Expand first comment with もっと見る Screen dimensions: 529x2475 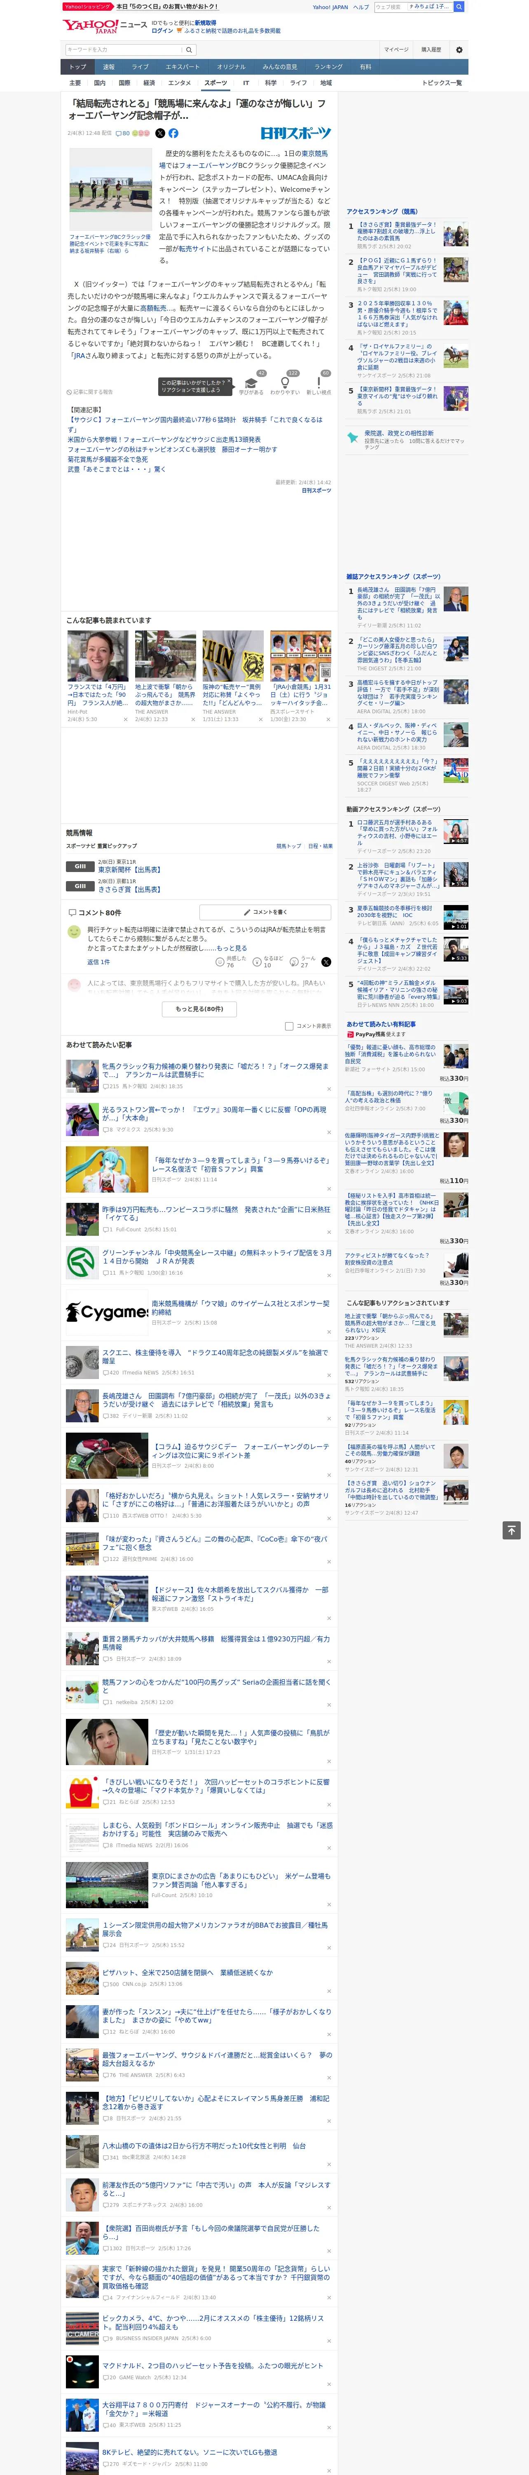point(232,948)
